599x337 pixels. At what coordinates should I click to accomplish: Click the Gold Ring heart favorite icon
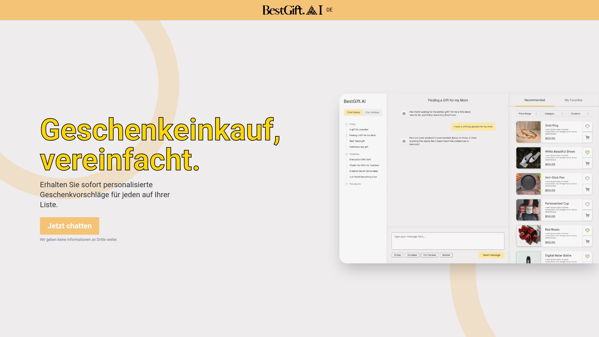[x=587, y=126]
